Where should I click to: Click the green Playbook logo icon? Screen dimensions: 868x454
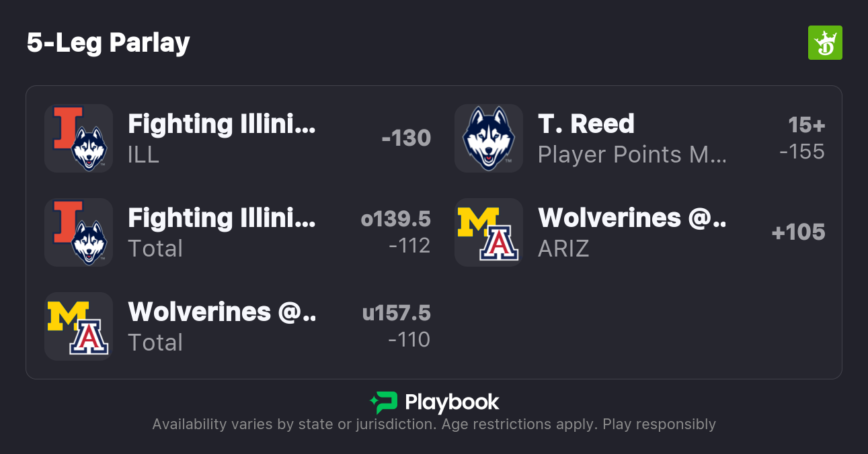[384, 402]
